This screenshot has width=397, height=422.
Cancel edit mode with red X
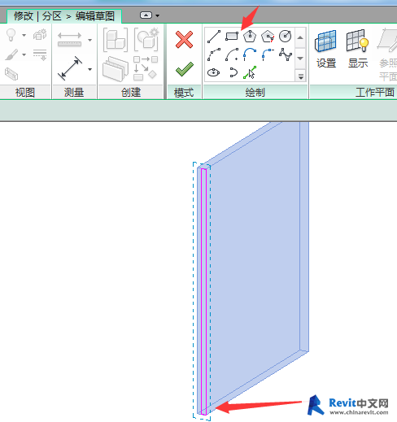184,40
